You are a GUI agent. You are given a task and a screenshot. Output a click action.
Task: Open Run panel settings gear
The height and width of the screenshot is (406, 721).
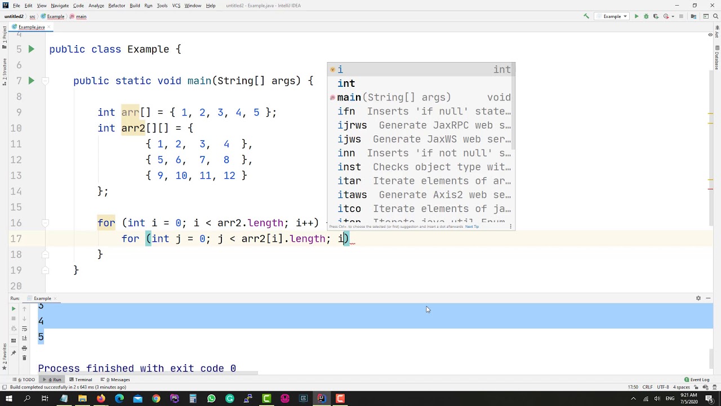(698, 298)
